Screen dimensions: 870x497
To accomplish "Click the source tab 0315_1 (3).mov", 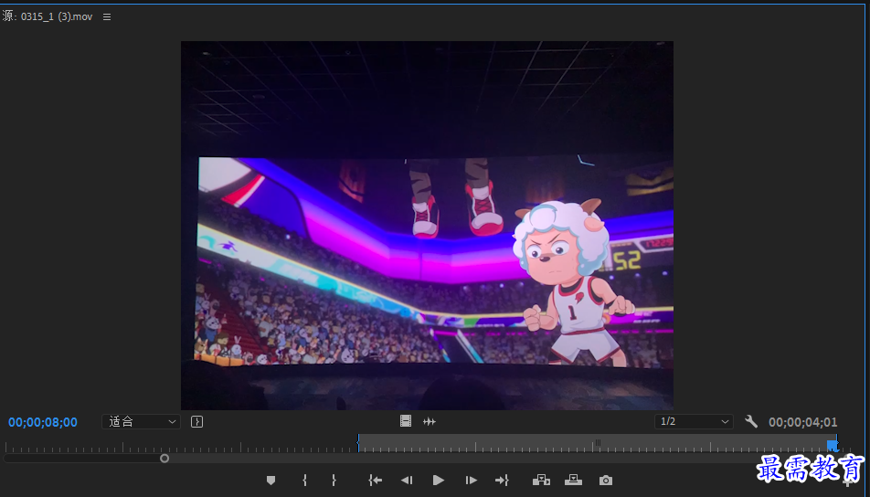I will (48, 16).
